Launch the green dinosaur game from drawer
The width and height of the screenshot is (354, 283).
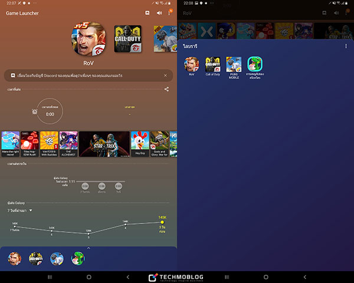78,259
